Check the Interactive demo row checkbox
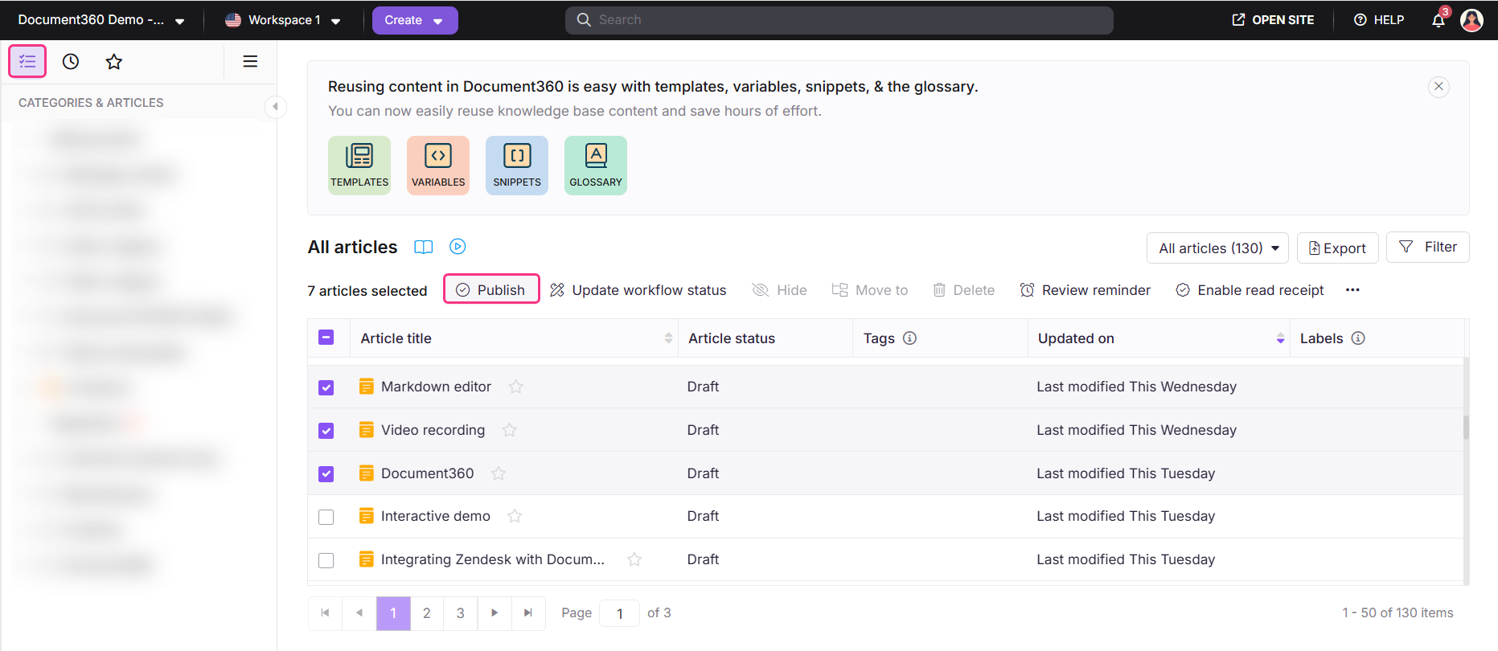The height and width of the screenshot is (651, 1498). tap(326, 517)
